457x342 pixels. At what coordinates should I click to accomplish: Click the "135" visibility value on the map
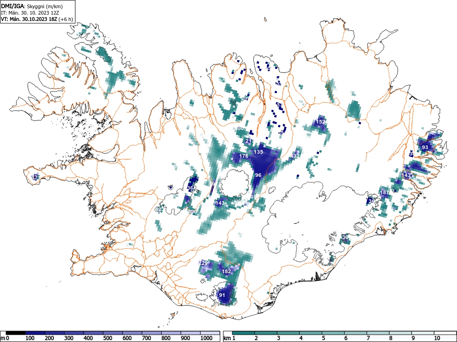[x=259, y=152]
